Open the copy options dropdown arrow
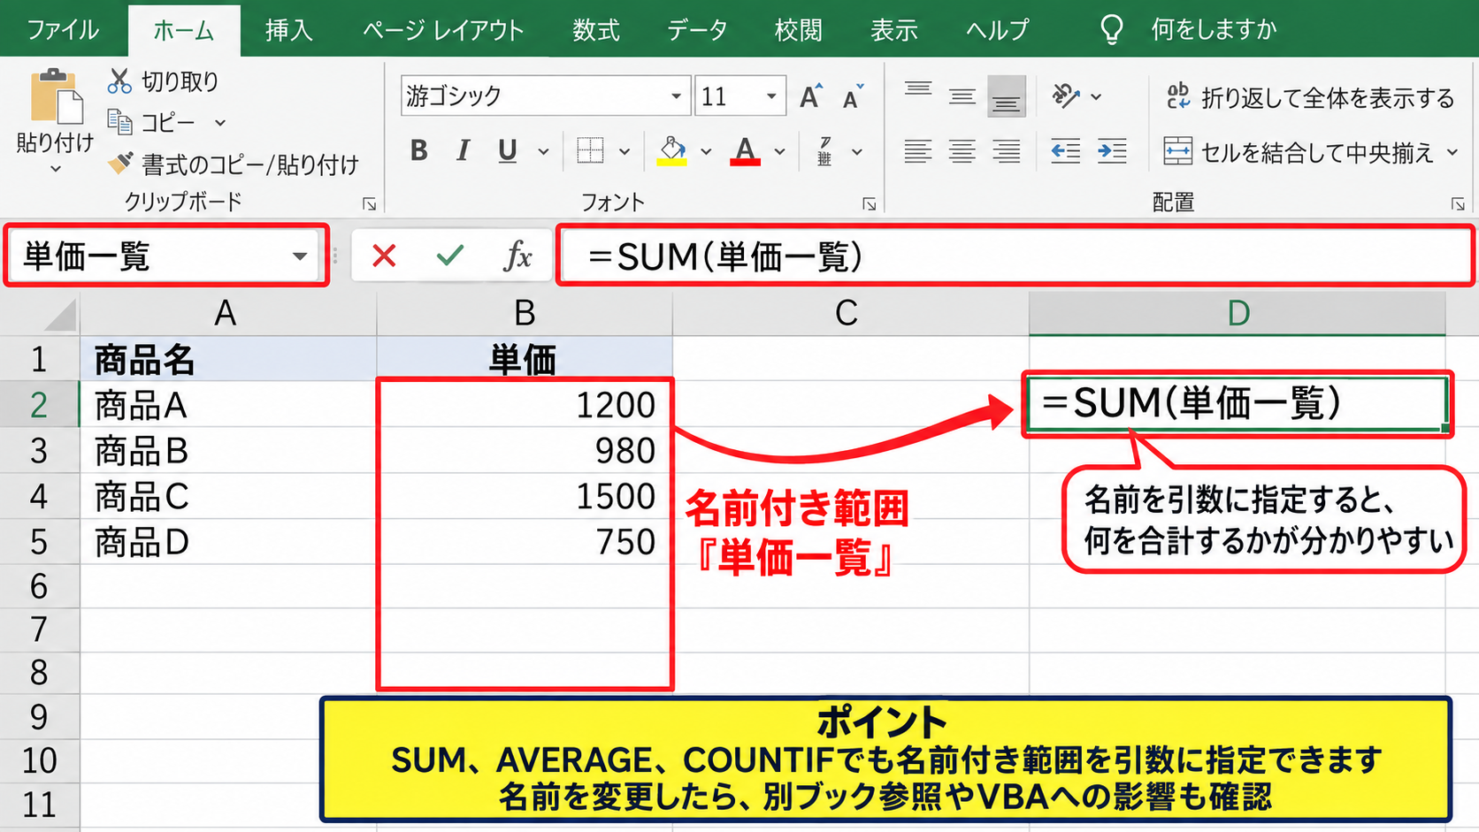This screenshot has width=1479, height=832. 220,123
